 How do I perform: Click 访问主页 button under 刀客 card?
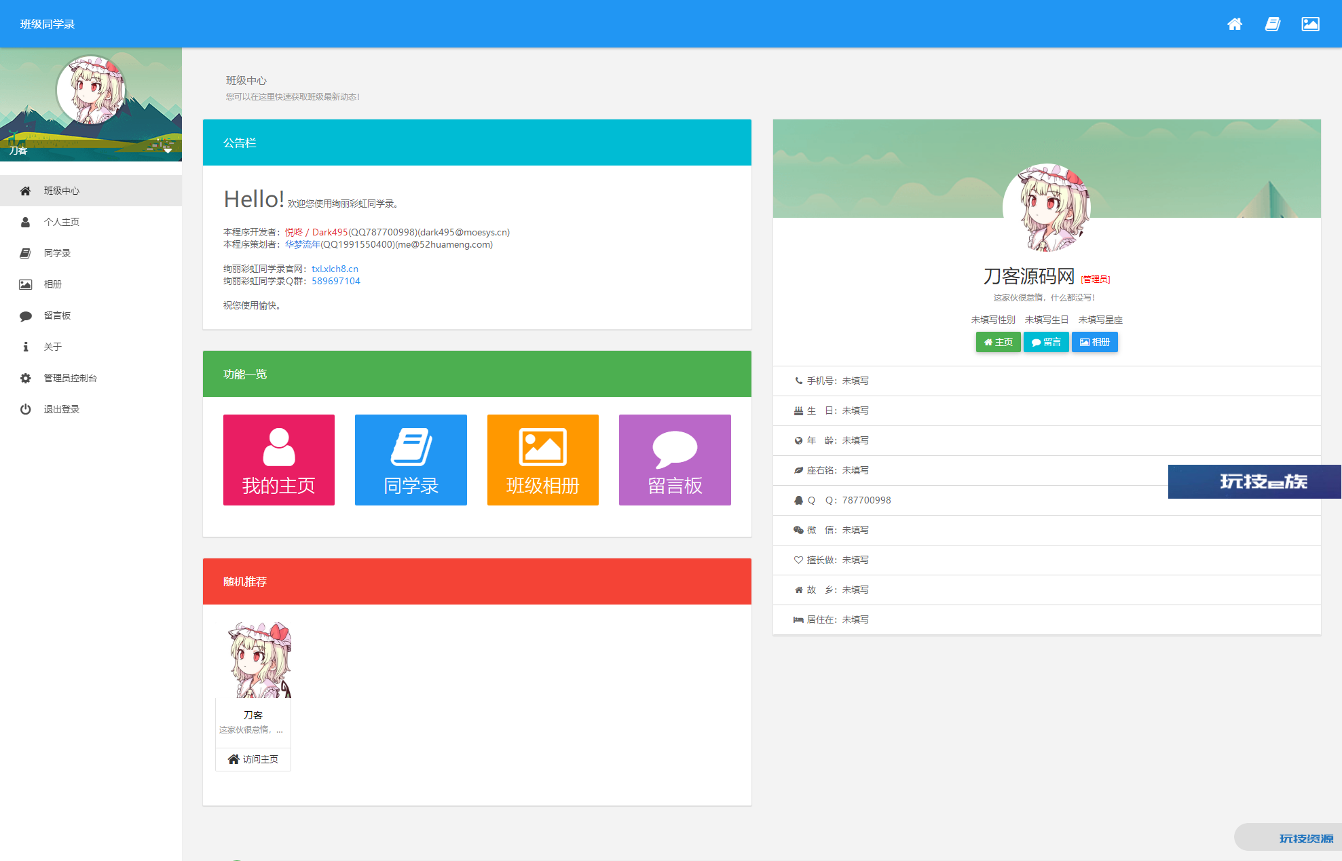(x=253, y=759)
